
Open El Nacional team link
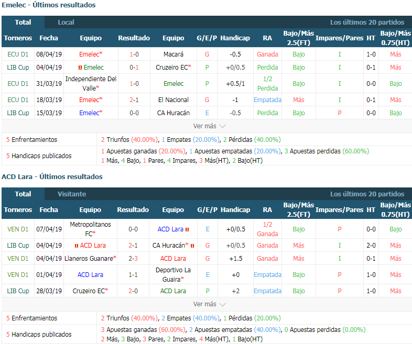click(174, 100)
